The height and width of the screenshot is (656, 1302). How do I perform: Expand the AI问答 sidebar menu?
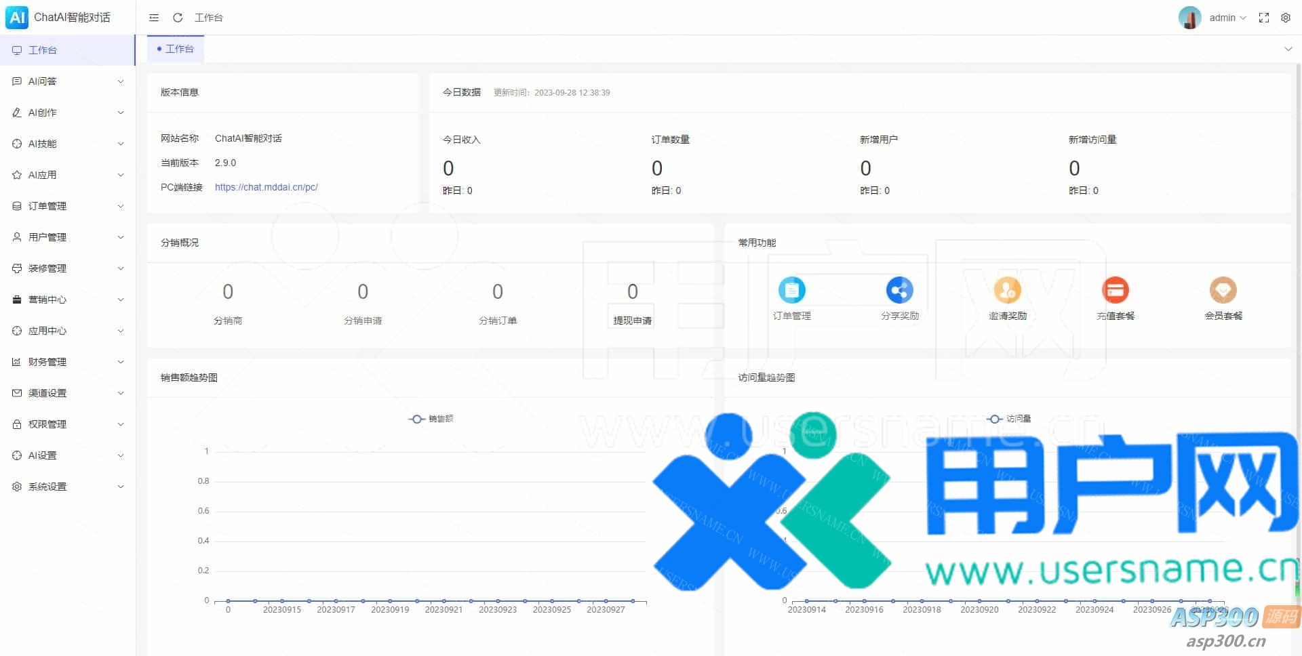tap(68, 81)
